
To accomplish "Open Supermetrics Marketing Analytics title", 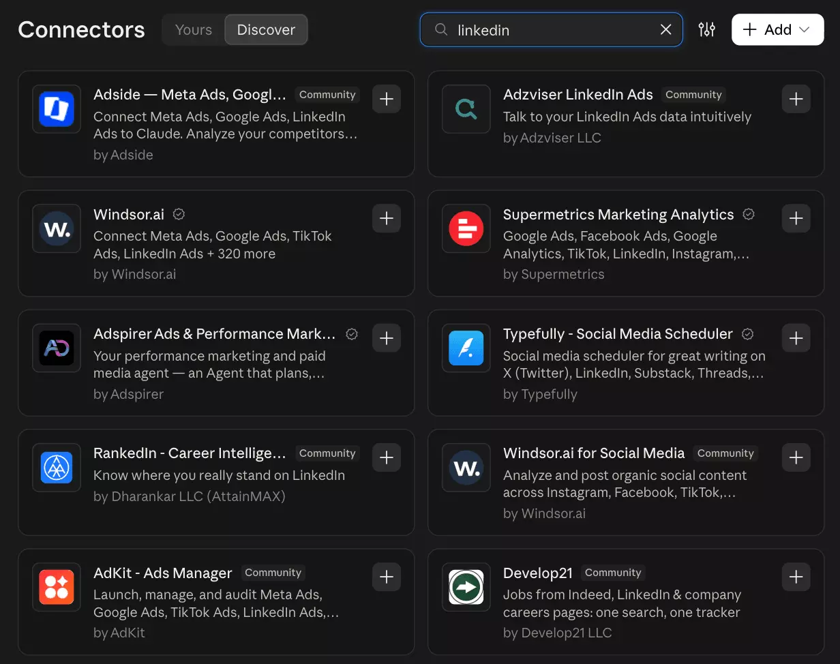I will tap(618, 214).
